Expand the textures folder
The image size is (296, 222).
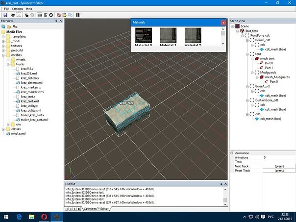click(x=3, y=46)
